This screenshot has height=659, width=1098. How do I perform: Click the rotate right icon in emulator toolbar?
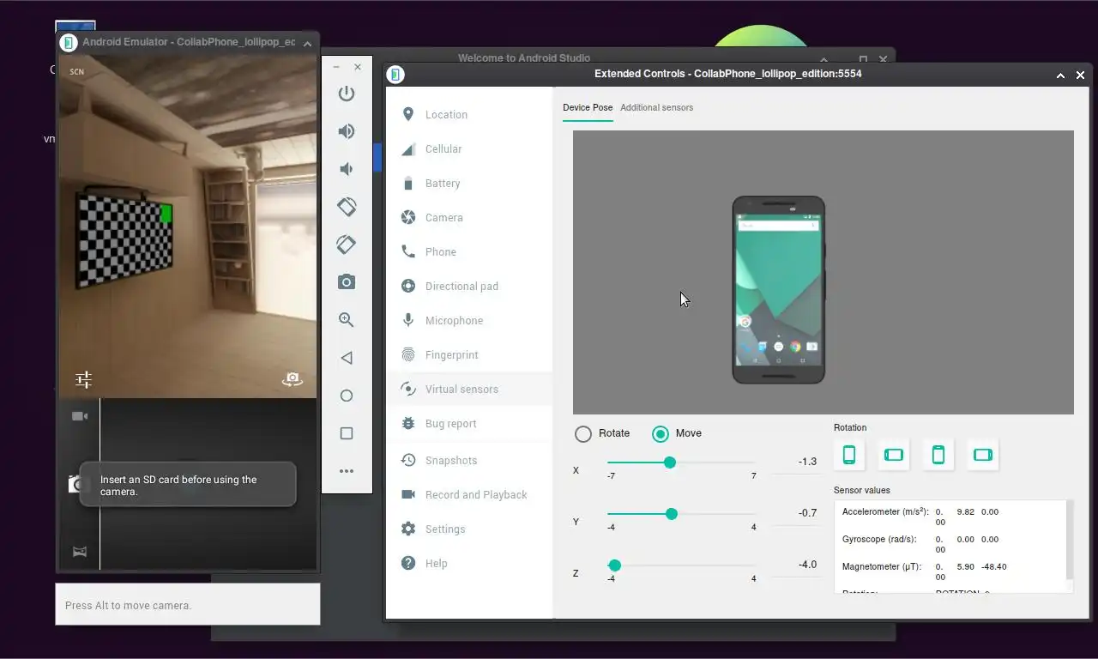[347, 245]
